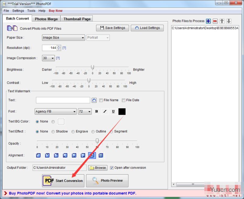The image size is (244, 199).
Task: Click the PhotoPDF title bar app icon
Action: point(4,4)
